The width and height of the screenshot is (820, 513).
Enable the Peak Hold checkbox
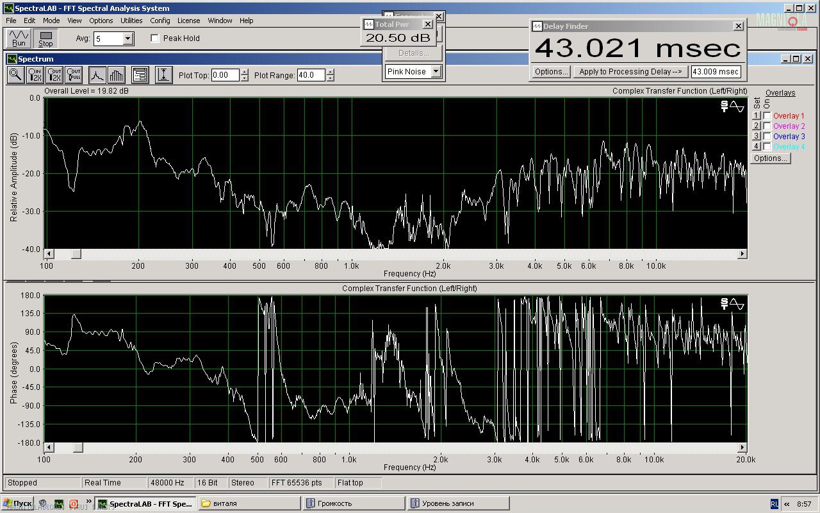point(154,38)
